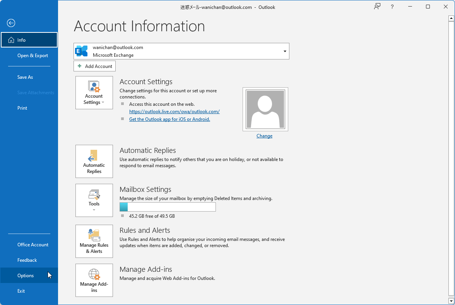Screen dimensions: 455x305
Task: Switch to Open & Export section
Action: point(32,55)
